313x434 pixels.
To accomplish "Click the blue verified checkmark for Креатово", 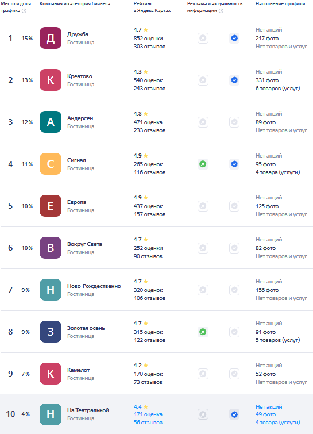I will [234, 80].
